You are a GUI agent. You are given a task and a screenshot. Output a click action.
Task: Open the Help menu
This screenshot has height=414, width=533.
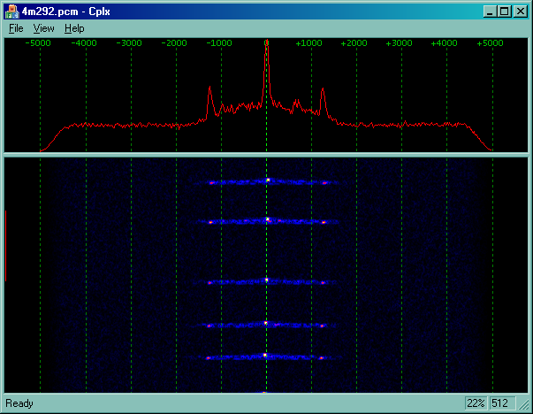[x=74, y=28]
